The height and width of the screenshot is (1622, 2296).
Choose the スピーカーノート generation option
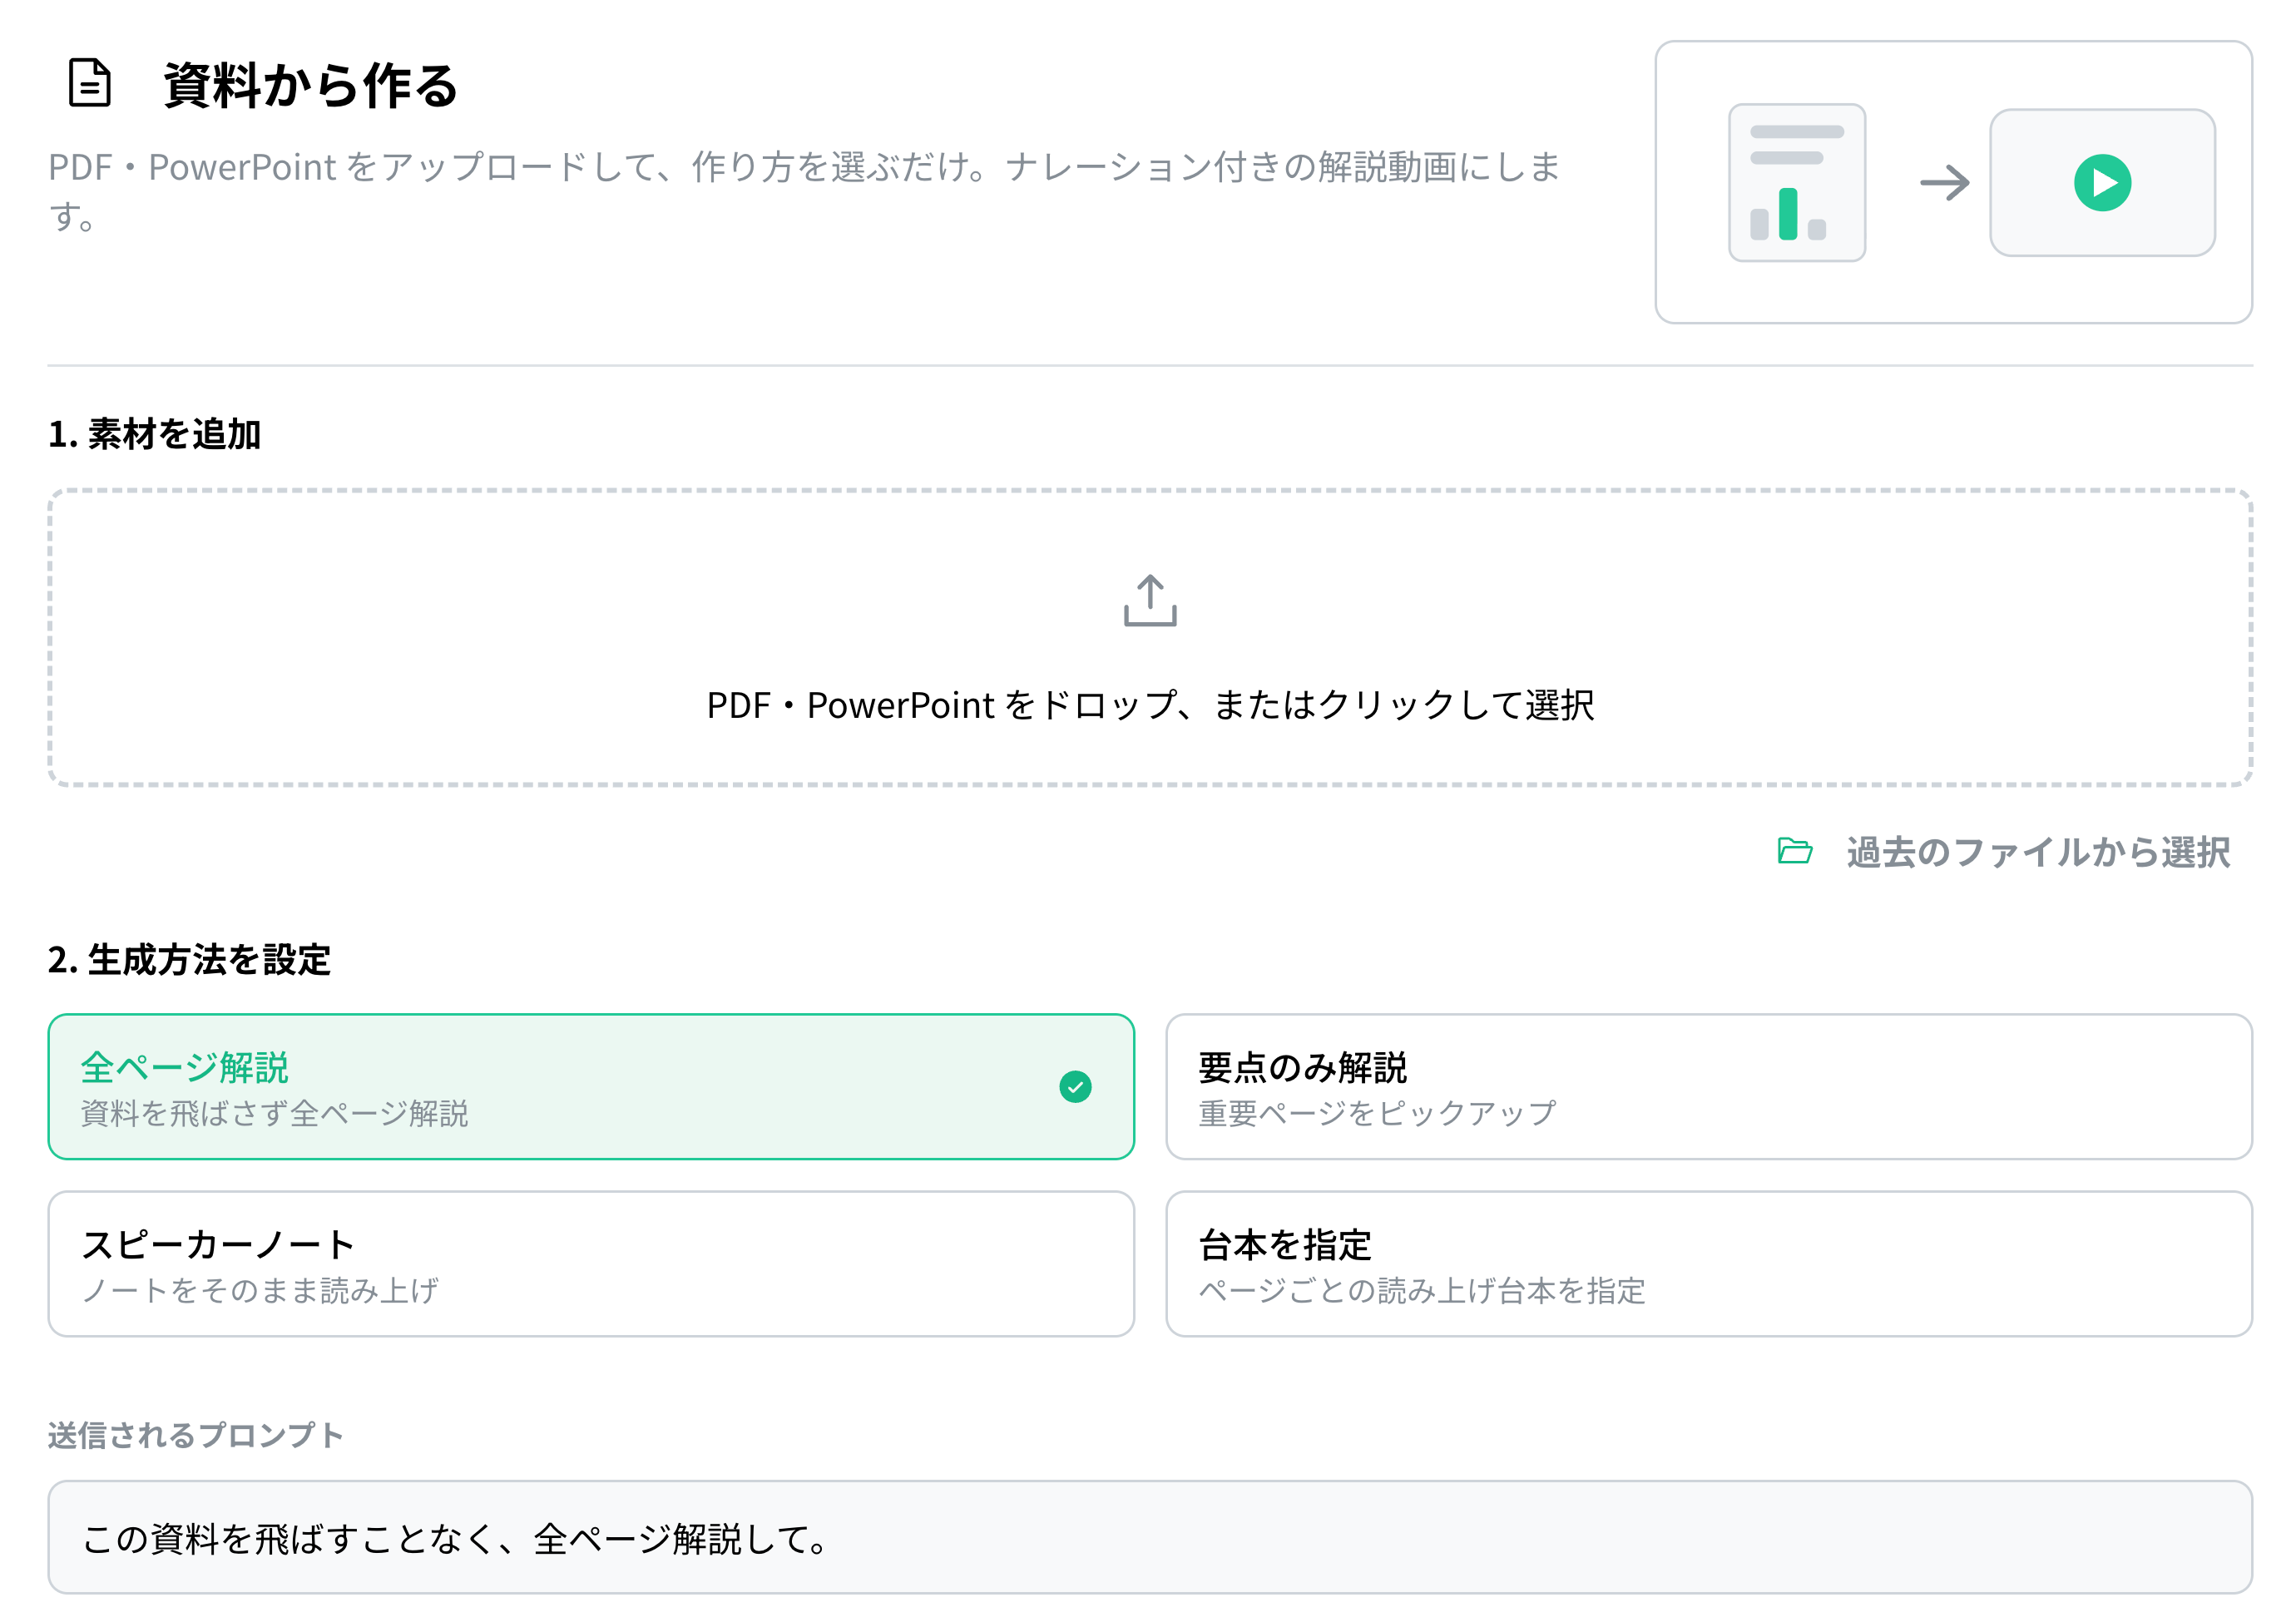[591, 1264]
